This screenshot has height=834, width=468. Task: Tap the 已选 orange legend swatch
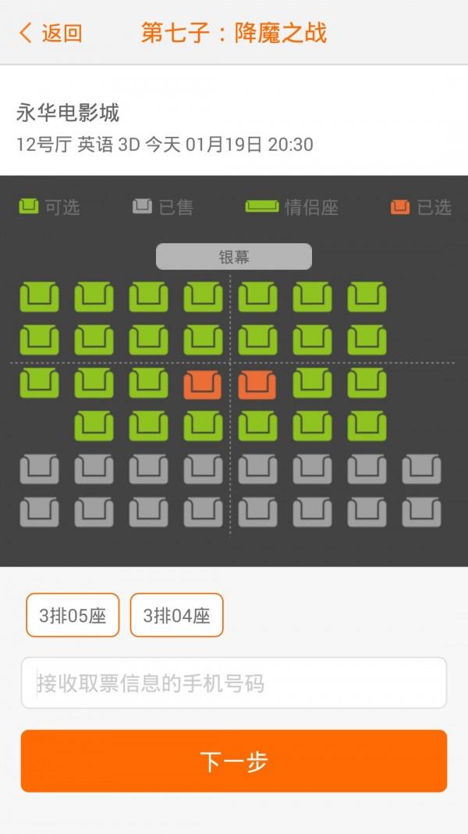400,206
